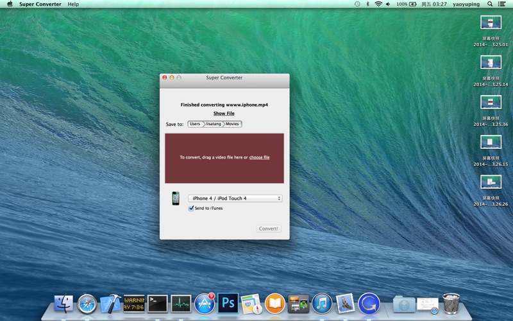Click the Convert! button
This screenshot has width=513, height=321.
[268, 229]
